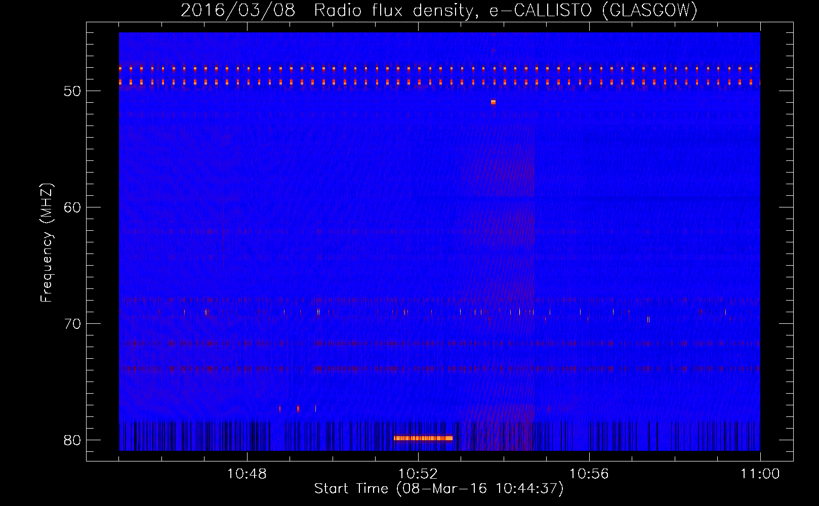This screenshot has width=819, height=506.
Task: Click the 11:00 time tick label
Action: coord(760,474)
